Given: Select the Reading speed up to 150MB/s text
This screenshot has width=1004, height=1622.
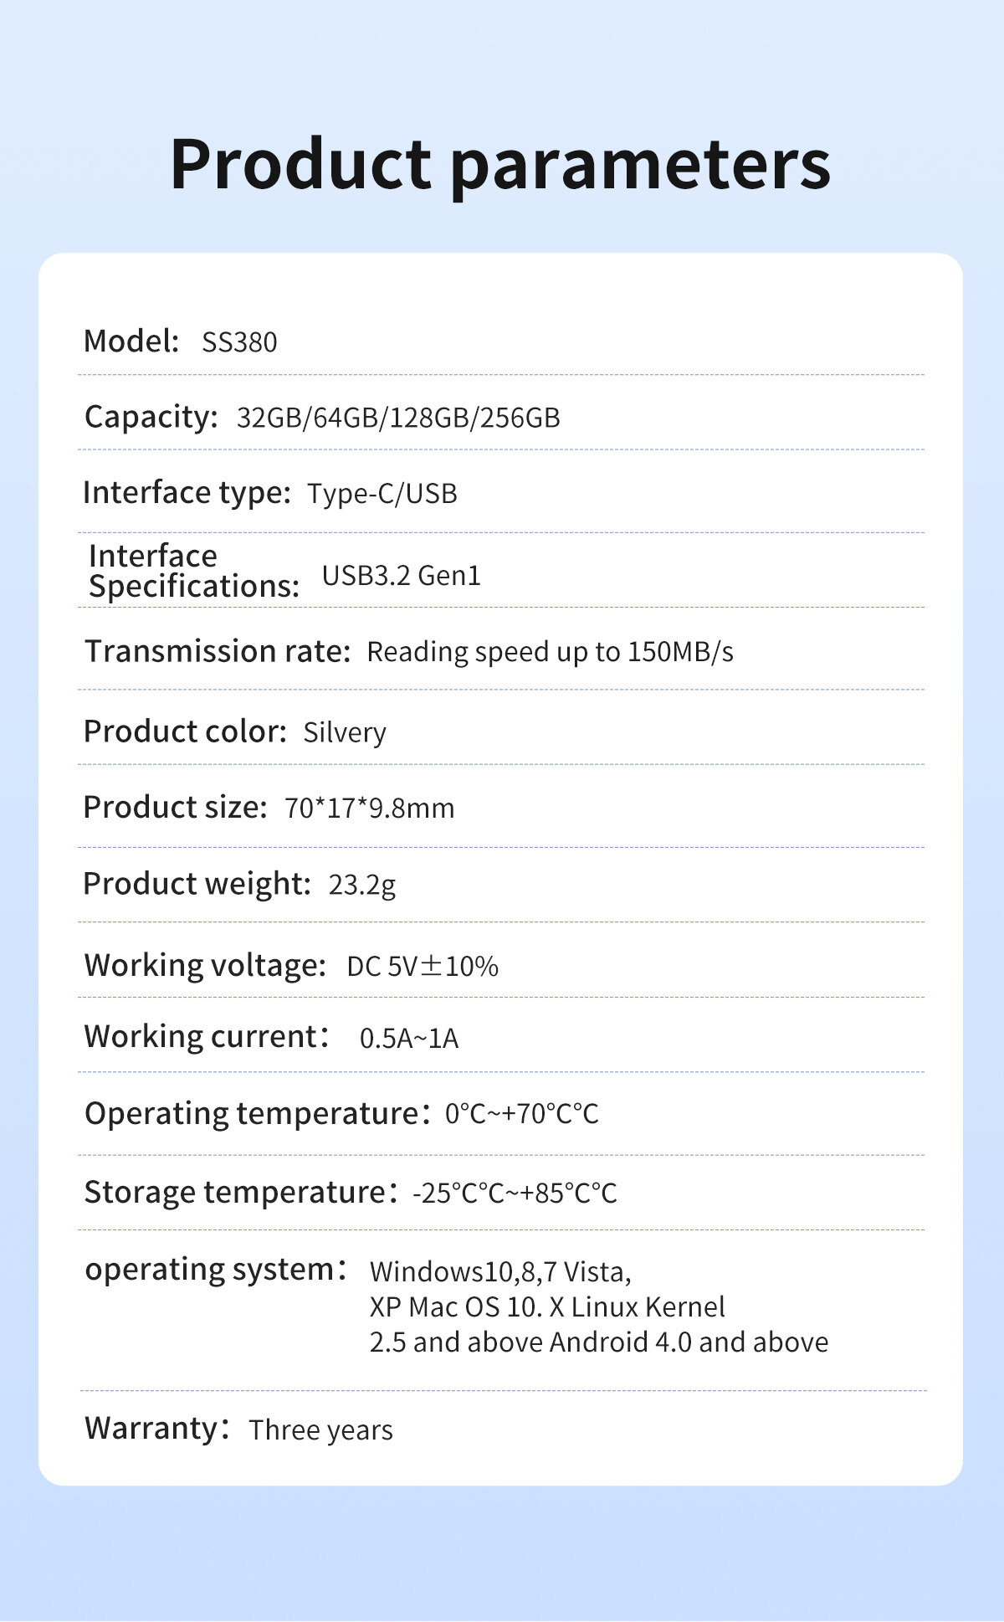Looking at the screenshot, I should coord(551,652).
